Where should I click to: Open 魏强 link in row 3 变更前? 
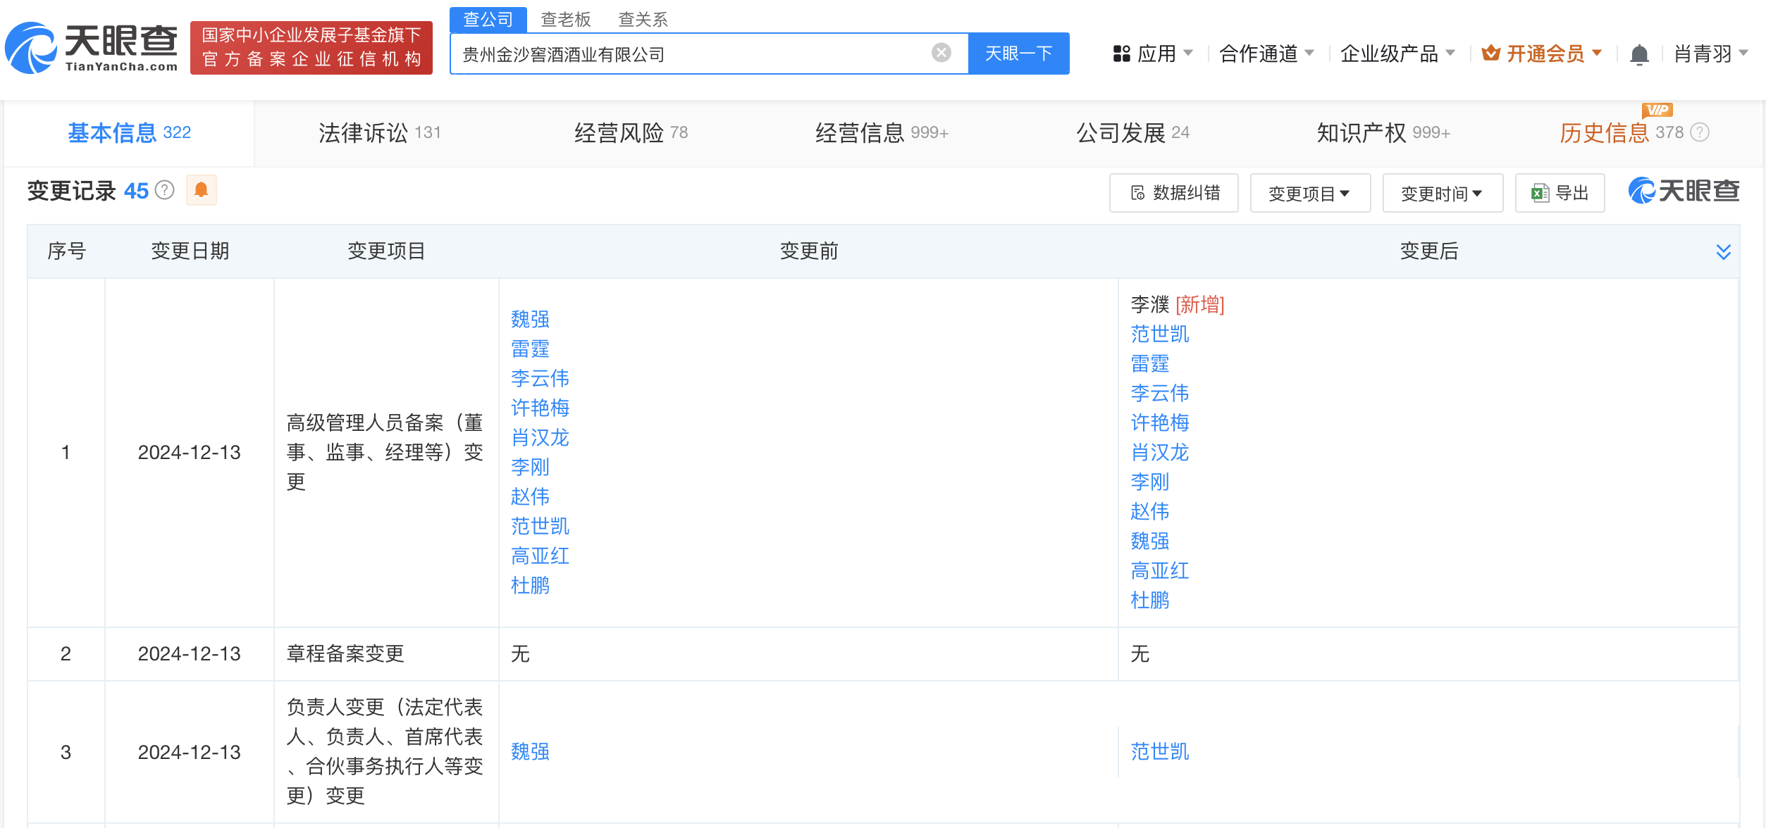530,752
